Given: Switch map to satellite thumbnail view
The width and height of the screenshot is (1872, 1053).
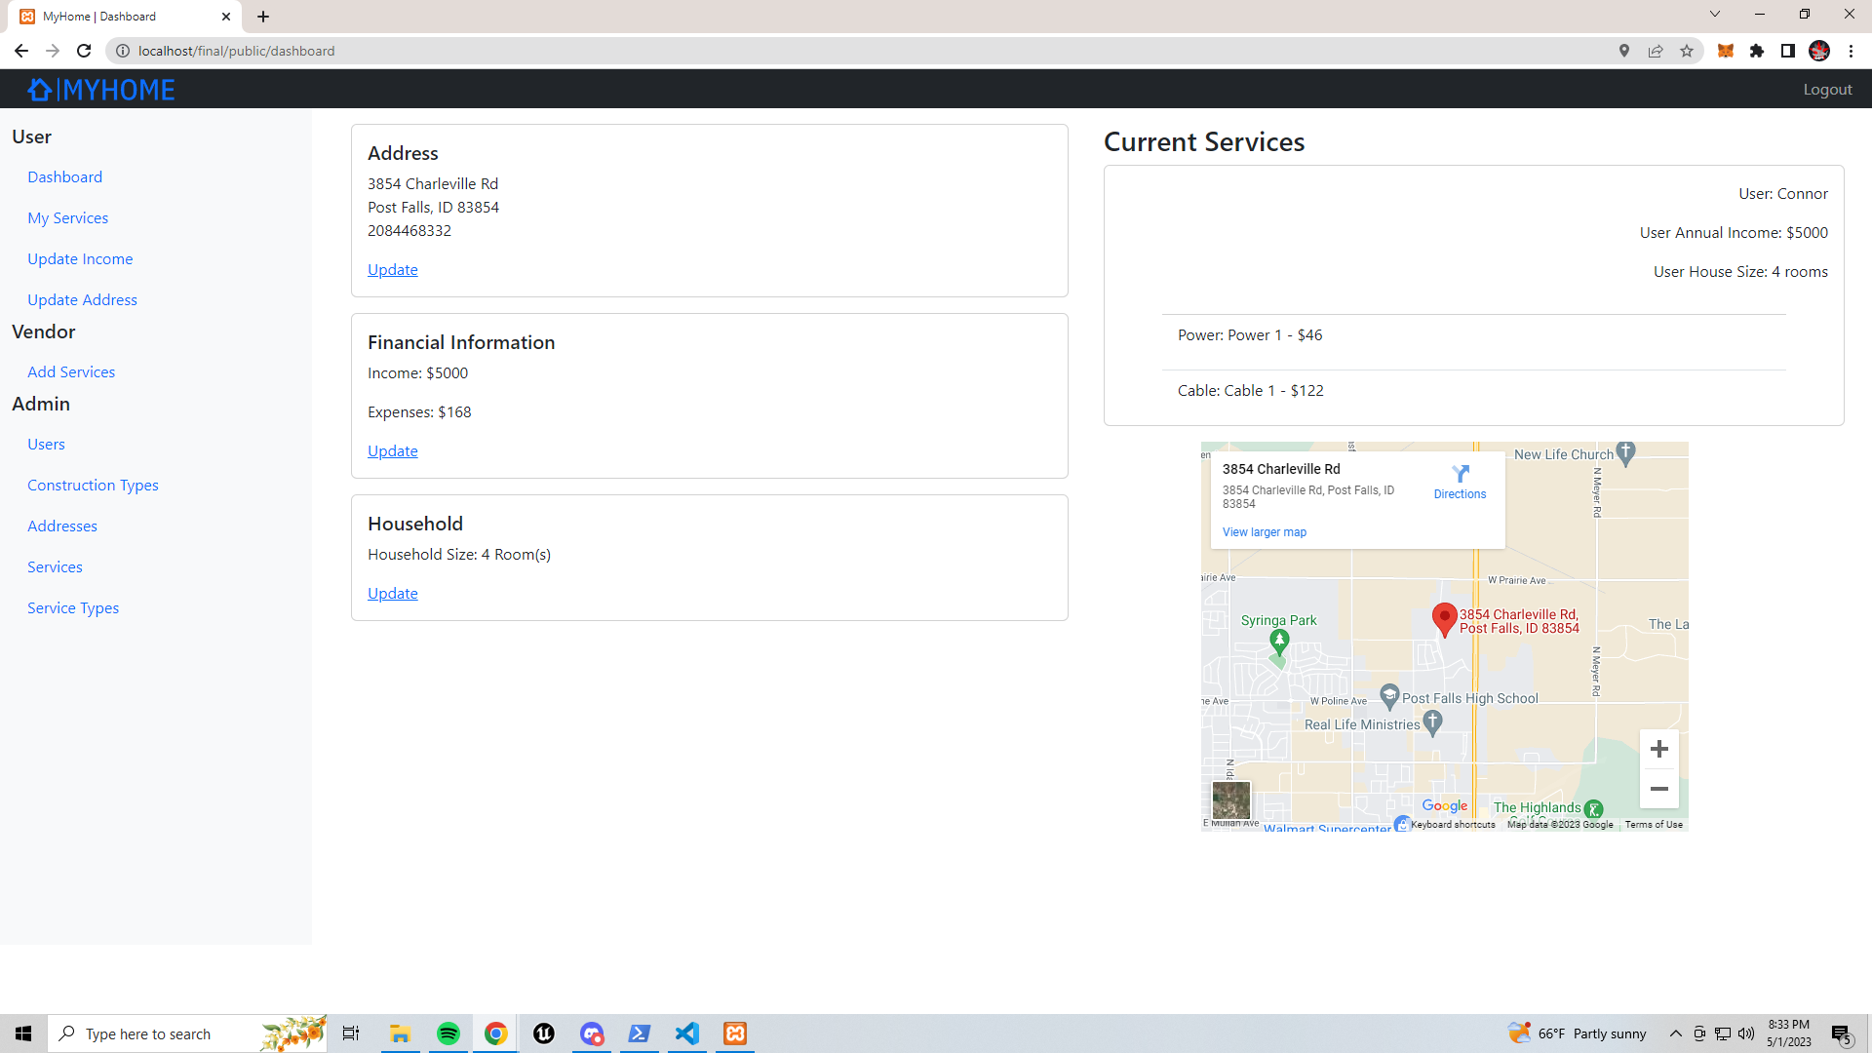Looking at the screenshot, I should (x=1230, y=800).
